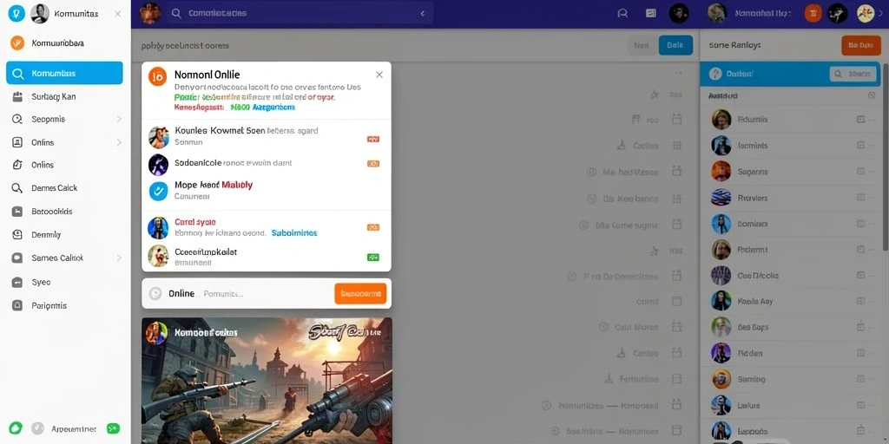This screenshot has height=444, width=889.
Task: Click the avatar on the game thumbnail
Action: pyautogui.click(x=156, y=333)
